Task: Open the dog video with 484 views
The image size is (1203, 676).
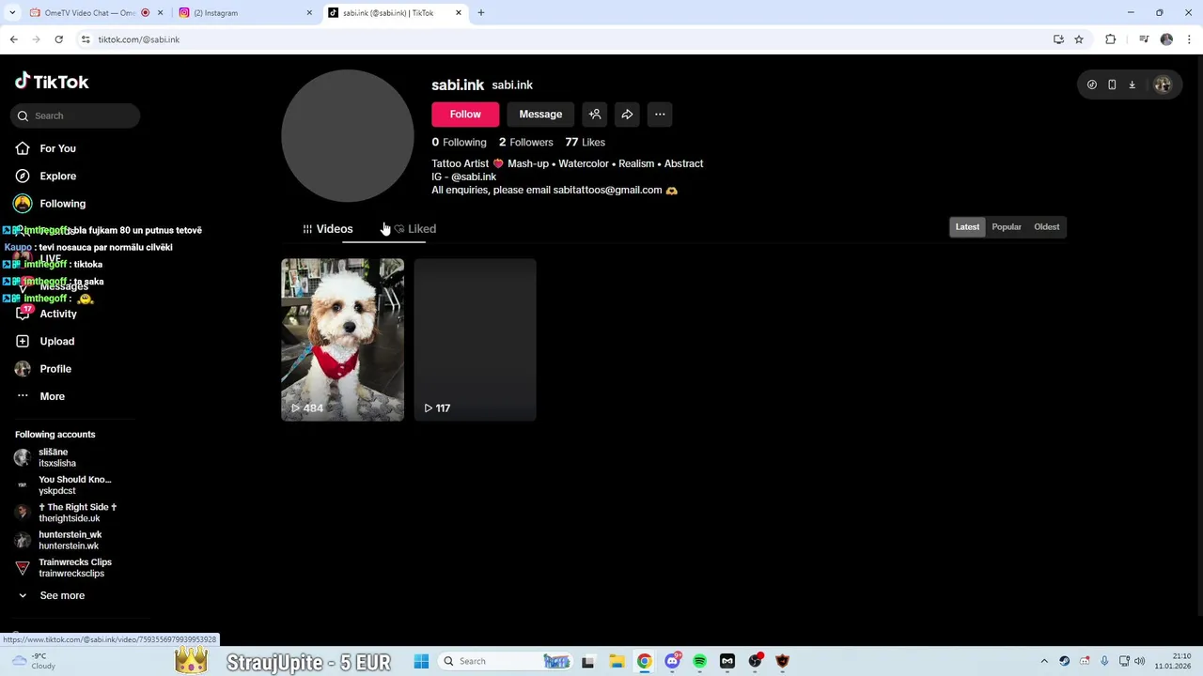Action: (343, 340)
